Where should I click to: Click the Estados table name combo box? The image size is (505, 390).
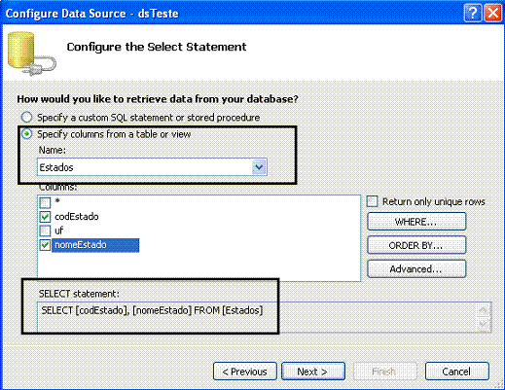click(x=152, y=167)
